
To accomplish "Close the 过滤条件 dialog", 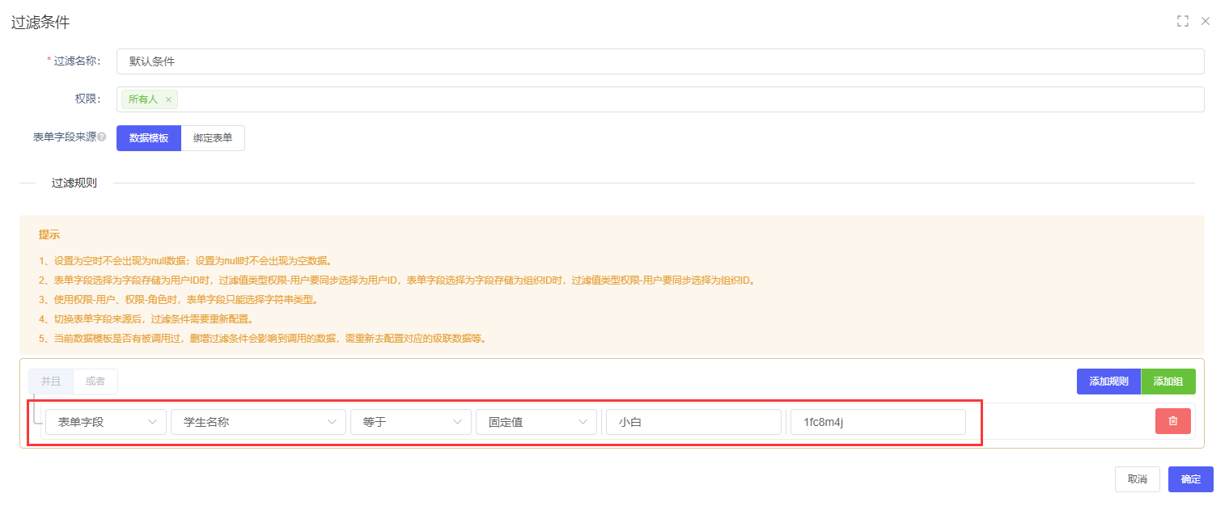I will 1206,21.
